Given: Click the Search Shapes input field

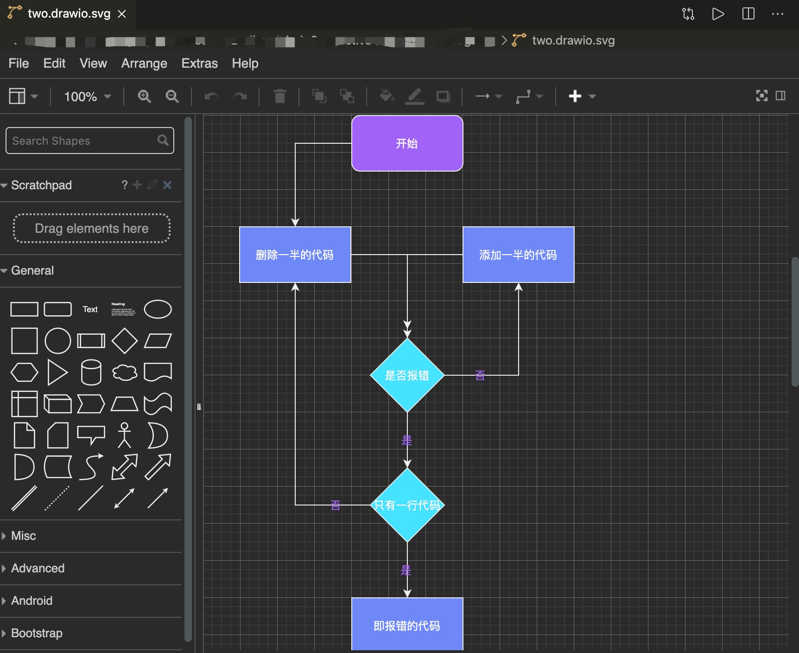Looking at the screenshot, I should coord(83,141).
